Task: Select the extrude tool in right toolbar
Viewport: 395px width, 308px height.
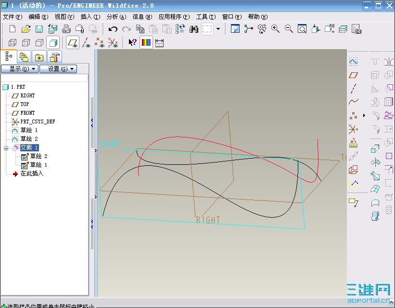Action: pyautogui.click(x=375, y=149)
